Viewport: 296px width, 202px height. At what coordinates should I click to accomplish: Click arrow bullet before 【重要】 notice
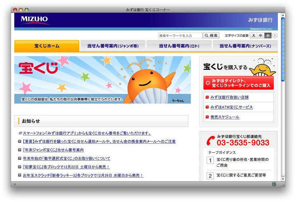click(x=20, y=141)
